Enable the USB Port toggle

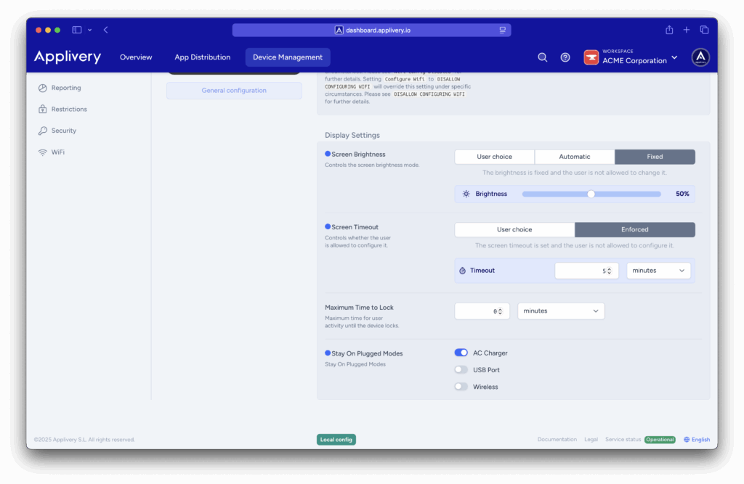coord(461,370)
